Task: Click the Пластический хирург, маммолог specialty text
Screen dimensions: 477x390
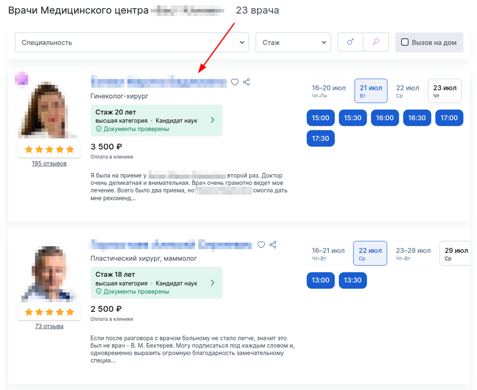Action: point(144,259)
